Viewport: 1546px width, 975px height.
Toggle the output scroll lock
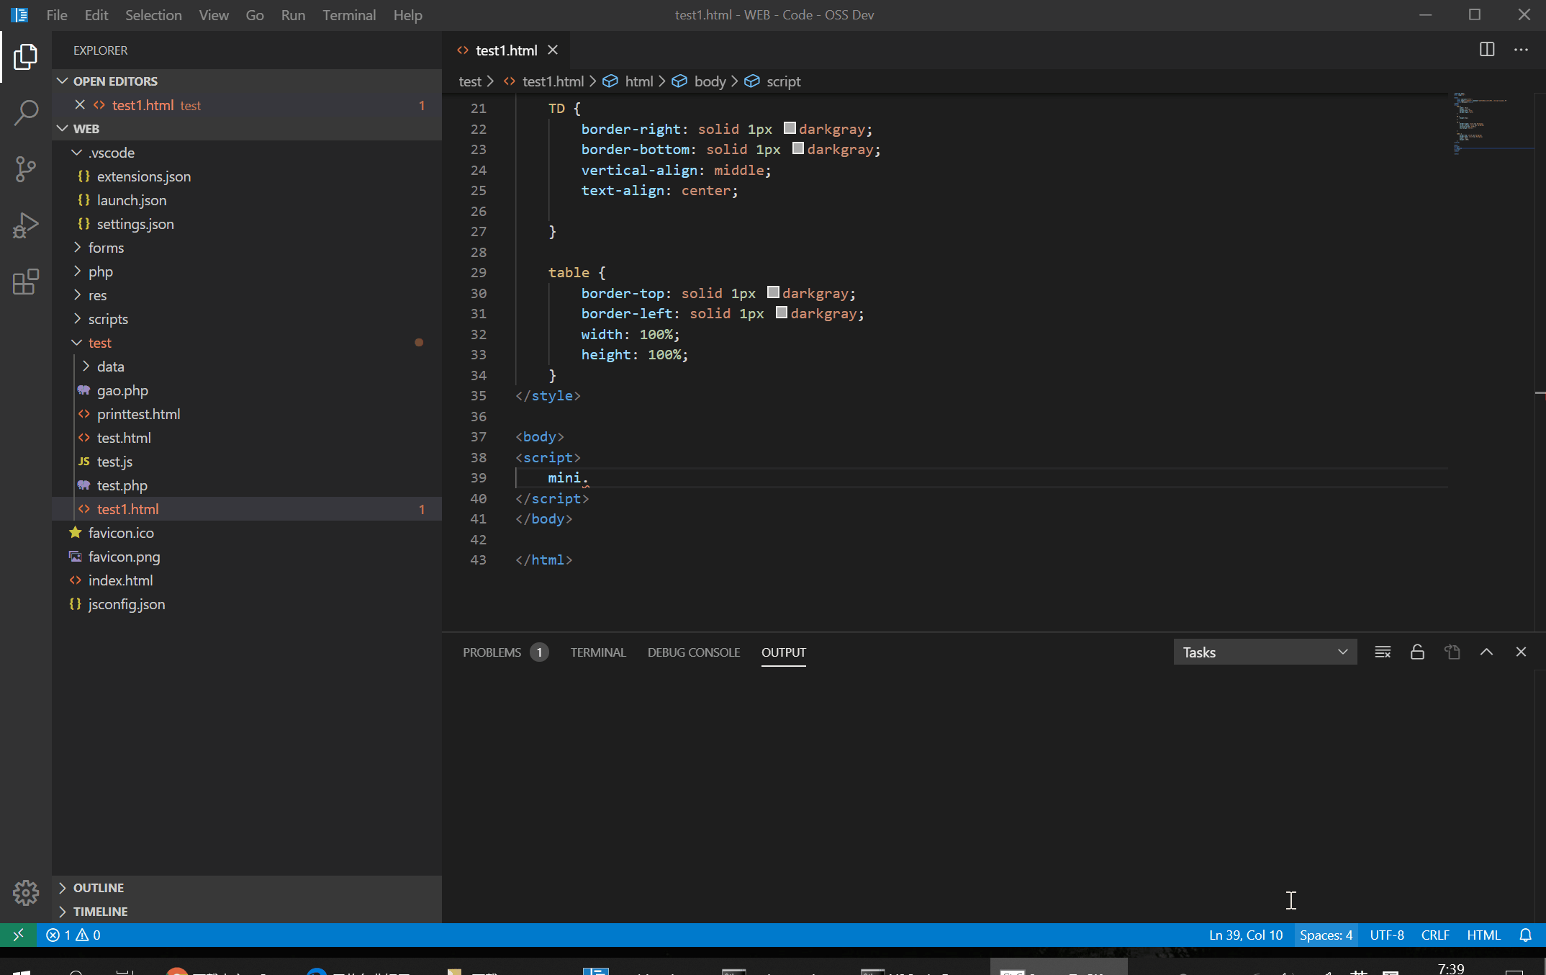click(x=1417, y=652)
